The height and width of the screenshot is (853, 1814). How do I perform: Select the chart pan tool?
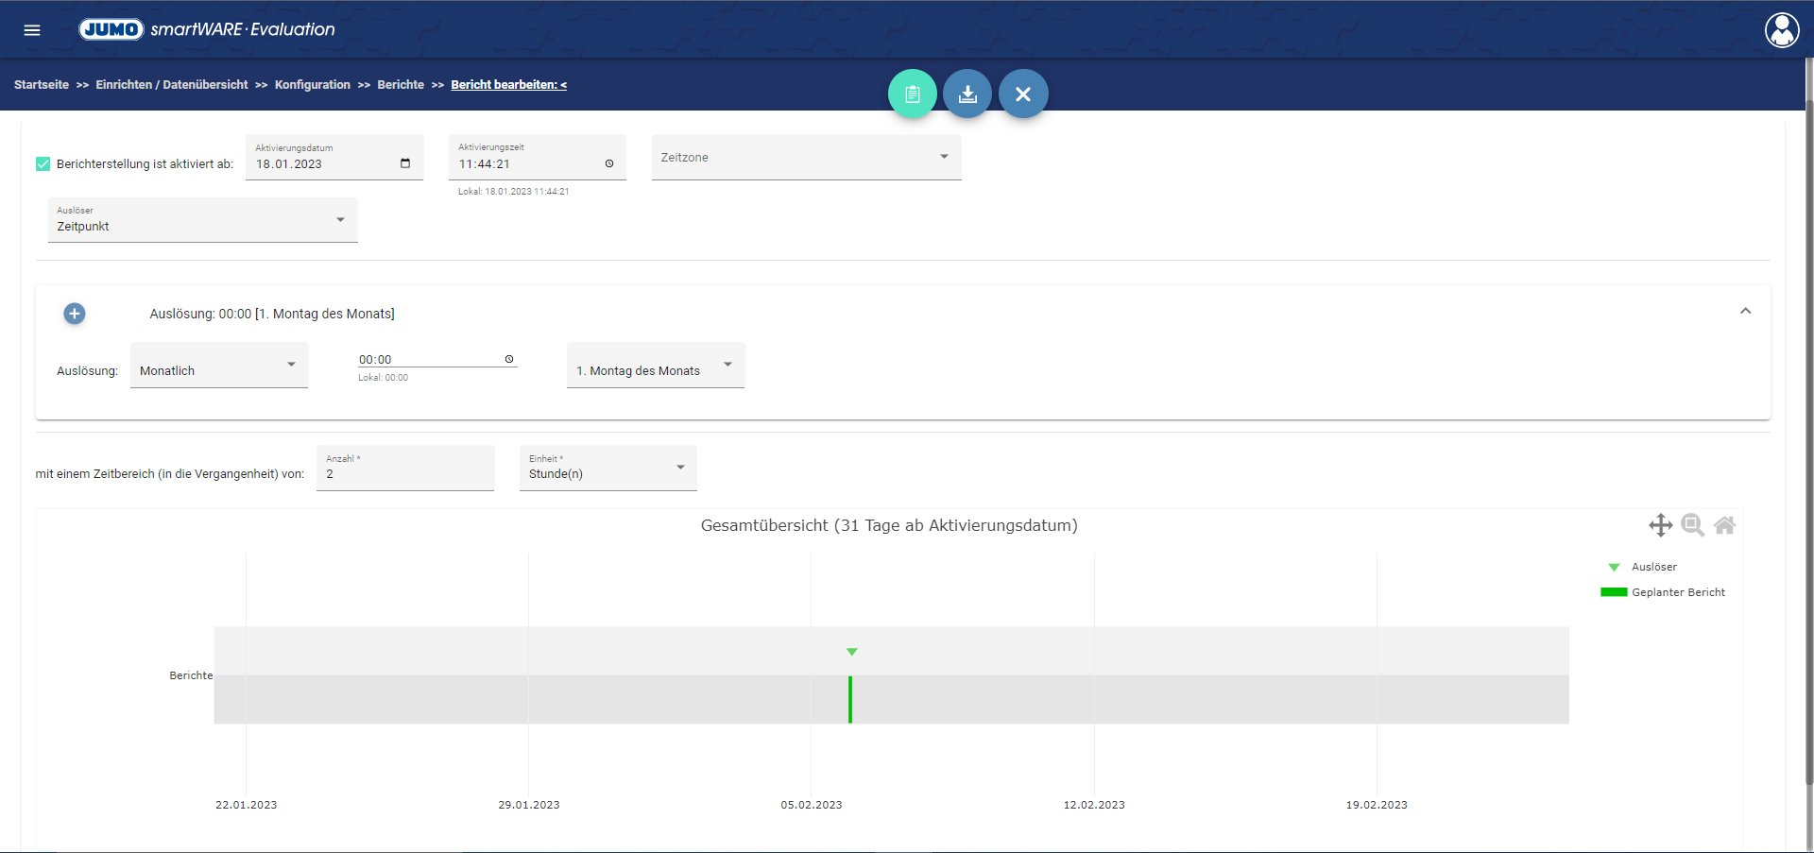pyautogui.click(x=1660, y=525)
